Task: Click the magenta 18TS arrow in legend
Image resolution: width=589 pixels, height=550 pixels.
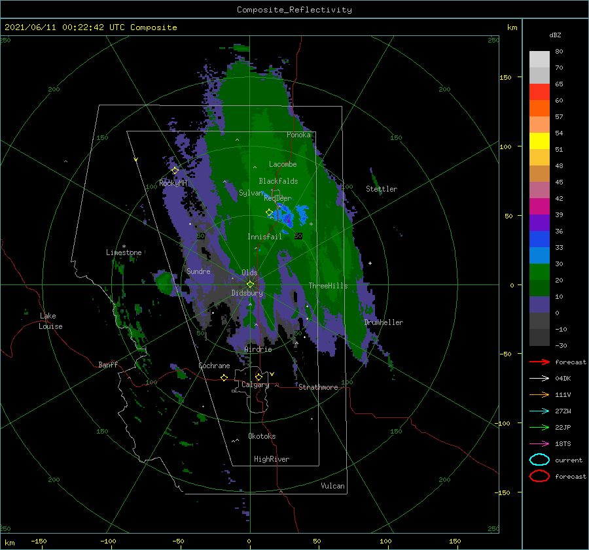Action: pyautogui.click(x=539, y=444)
